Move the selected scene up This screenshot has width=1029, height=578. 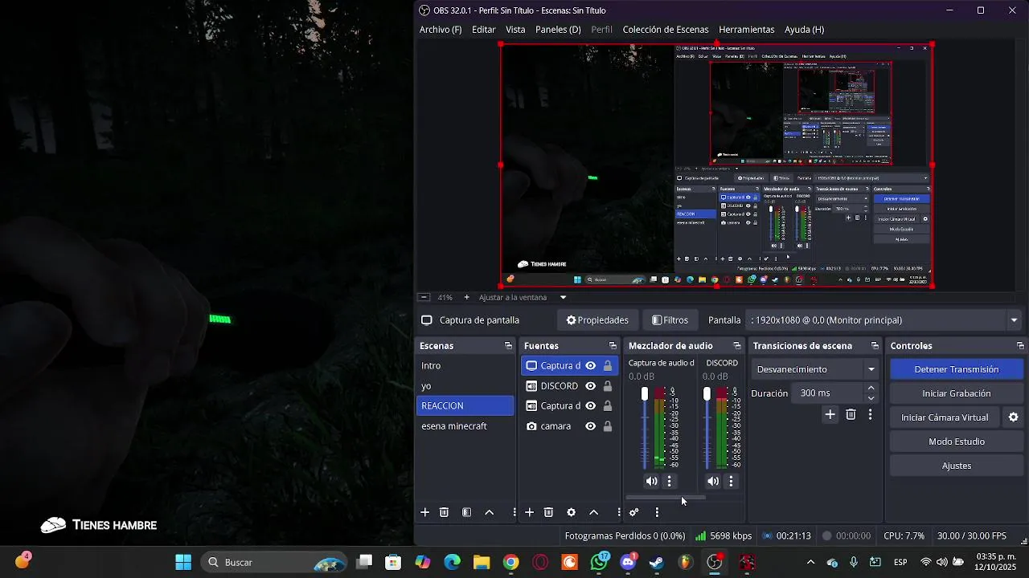489,512
